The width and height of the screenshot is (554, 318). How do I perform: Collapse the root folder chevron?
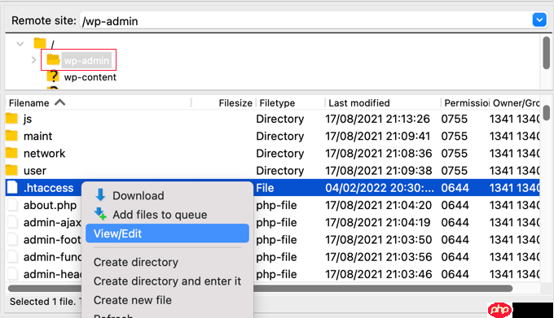20,44
